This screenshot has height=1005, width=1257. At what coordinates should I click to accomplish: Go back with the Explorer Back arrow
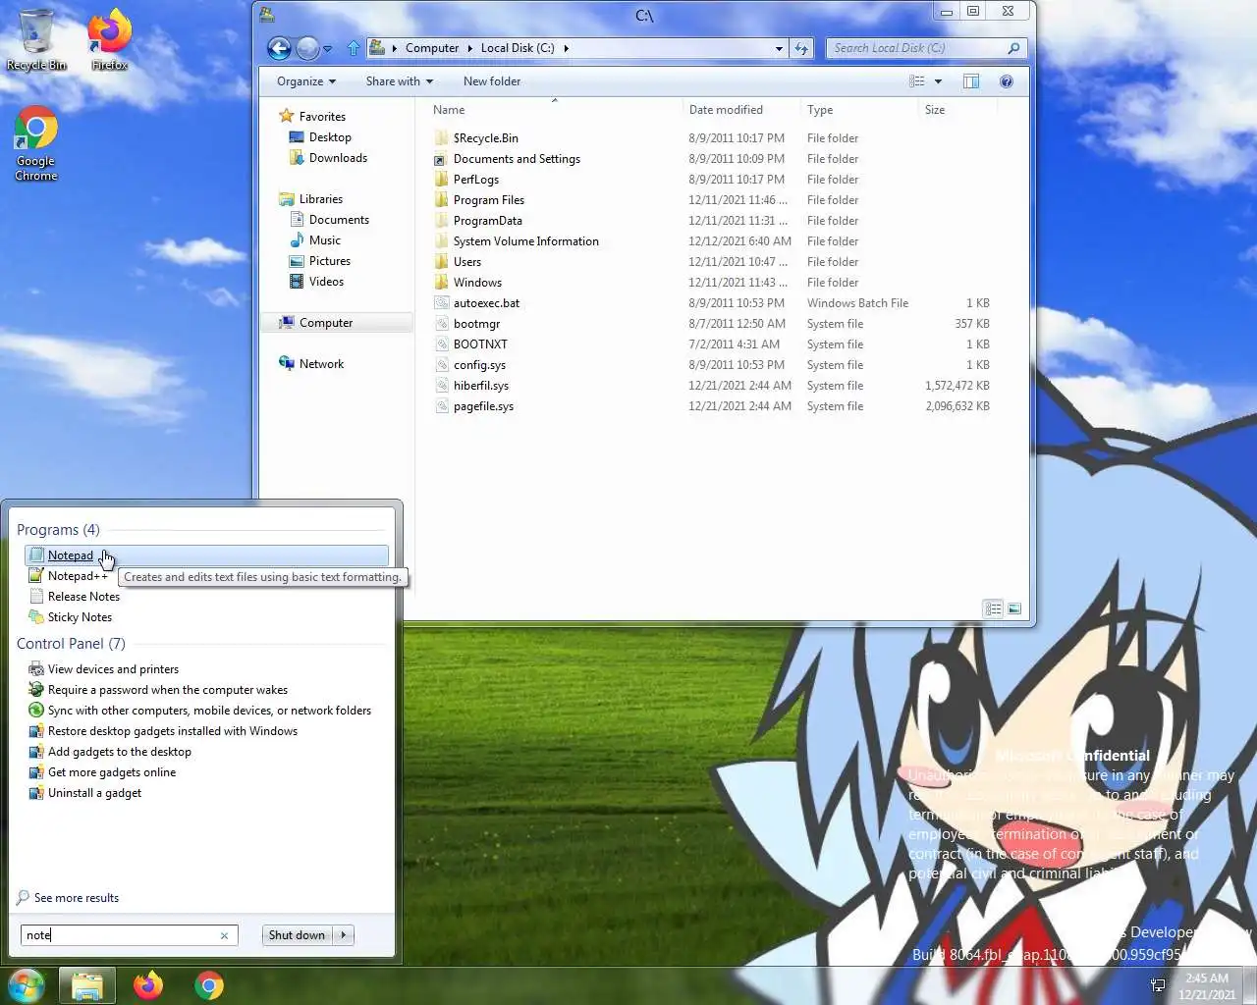279,48
